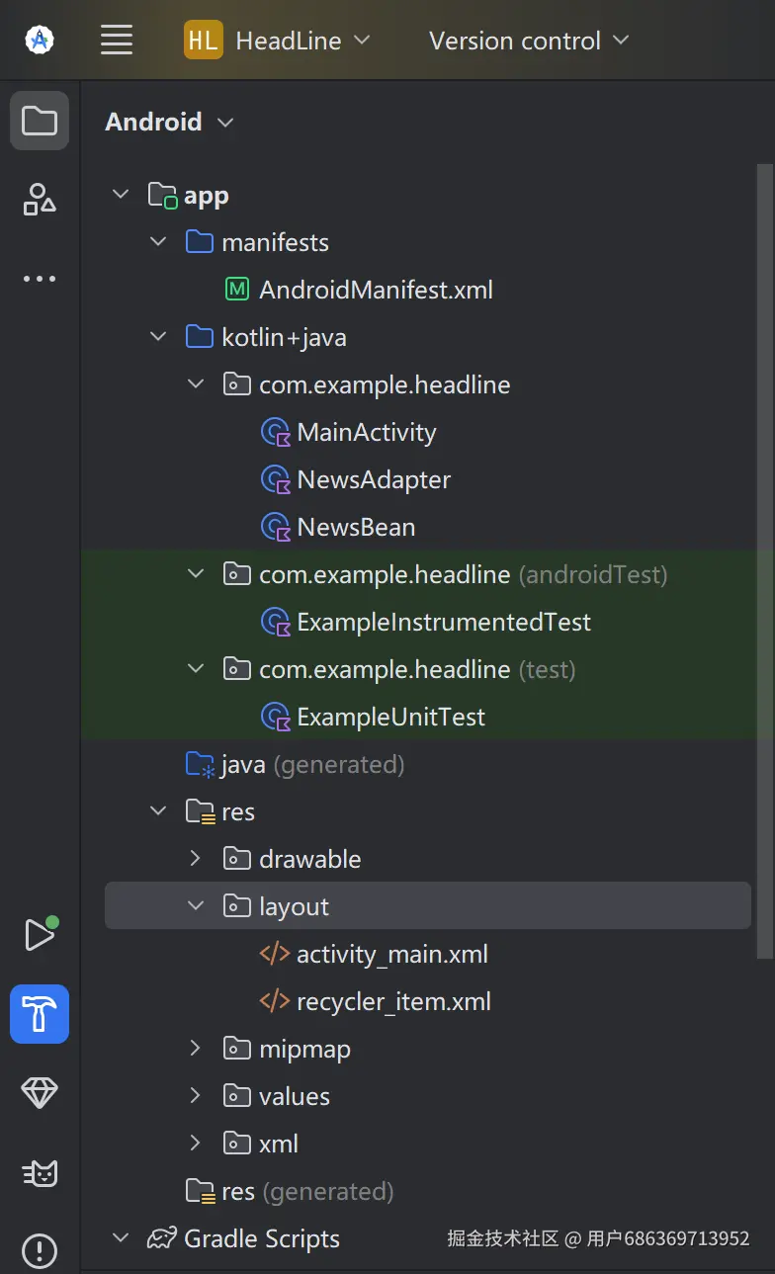This screenshot has width=775, height=1274.
Task: Click the app module folder icon
Action: coord(163,196)
